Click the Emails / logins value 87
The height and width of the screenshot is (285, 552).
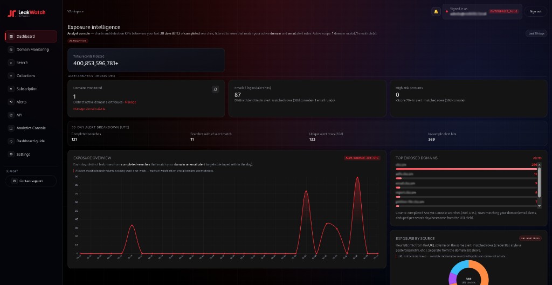click(238, 95)
